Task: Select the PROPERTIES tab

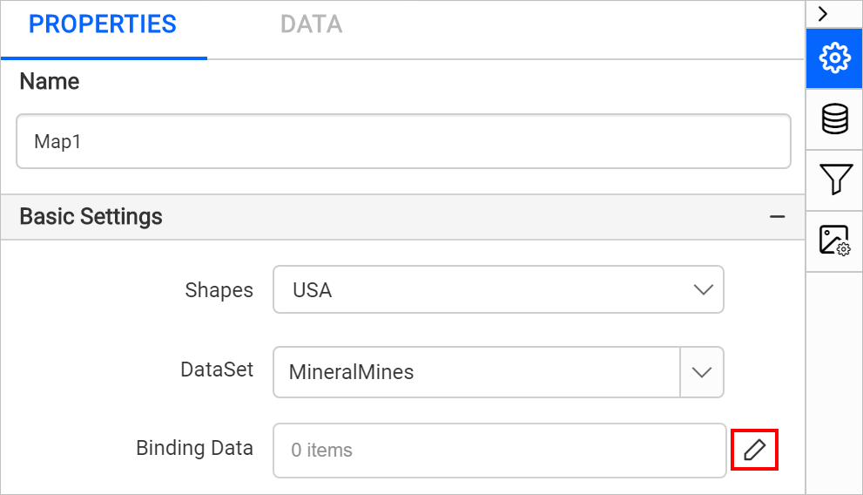Action: click(x=103, y=24)
